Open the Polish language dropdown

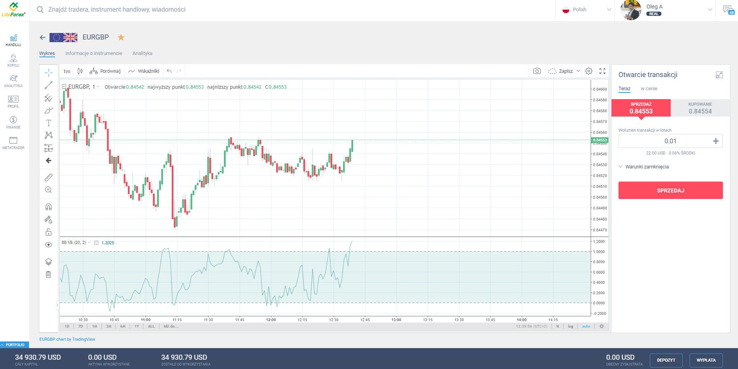(x=585, y=10)
